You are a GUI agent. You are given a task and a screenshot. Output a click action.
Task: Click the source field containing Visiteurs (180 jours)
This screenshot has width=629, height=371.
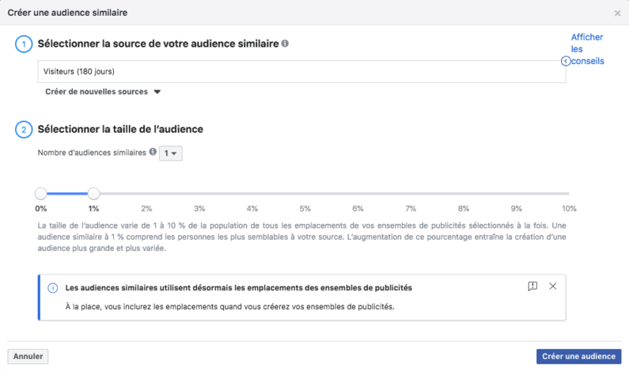301,72
